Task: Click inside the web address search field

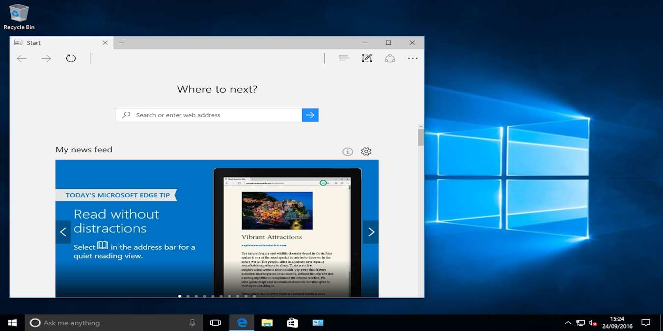Action: tap(206, 115)
